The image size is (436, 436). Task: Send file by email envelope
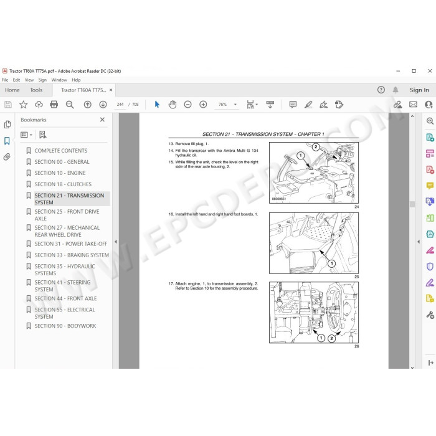(x=413, y=105)
